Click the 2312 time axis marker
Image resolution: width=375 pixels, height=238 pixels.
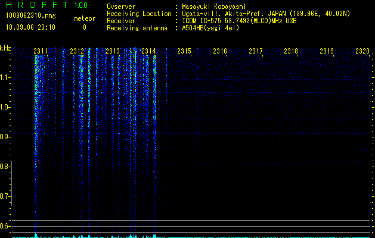point(77,51)
